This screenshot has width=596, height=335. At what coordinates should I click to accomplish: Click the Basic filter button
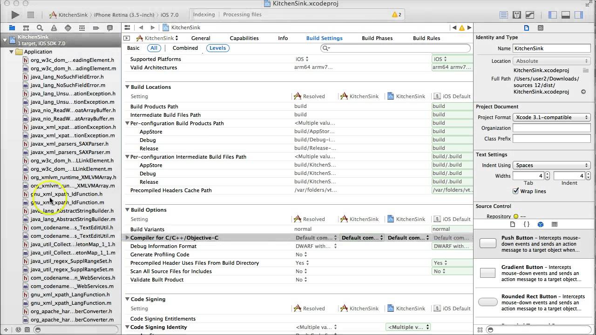coord(133,48)
